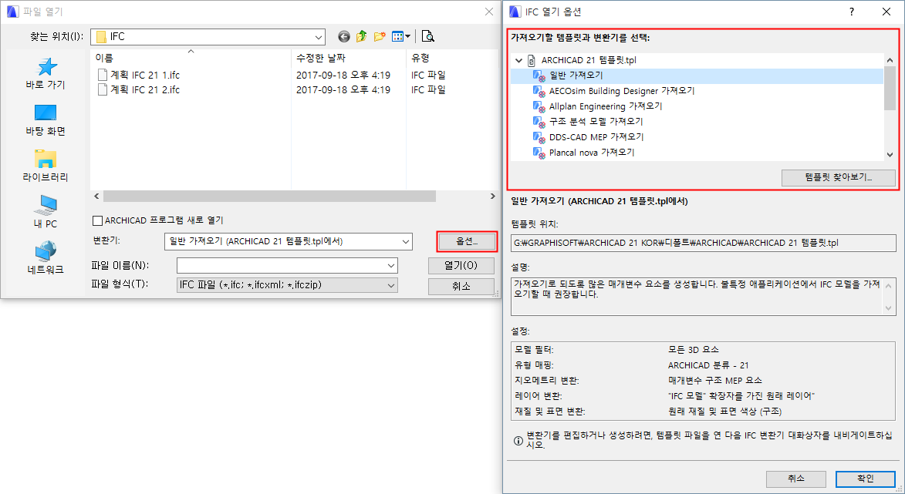Select DDS-CAD MEP 가져오기 row

click(x=697, y=137)
